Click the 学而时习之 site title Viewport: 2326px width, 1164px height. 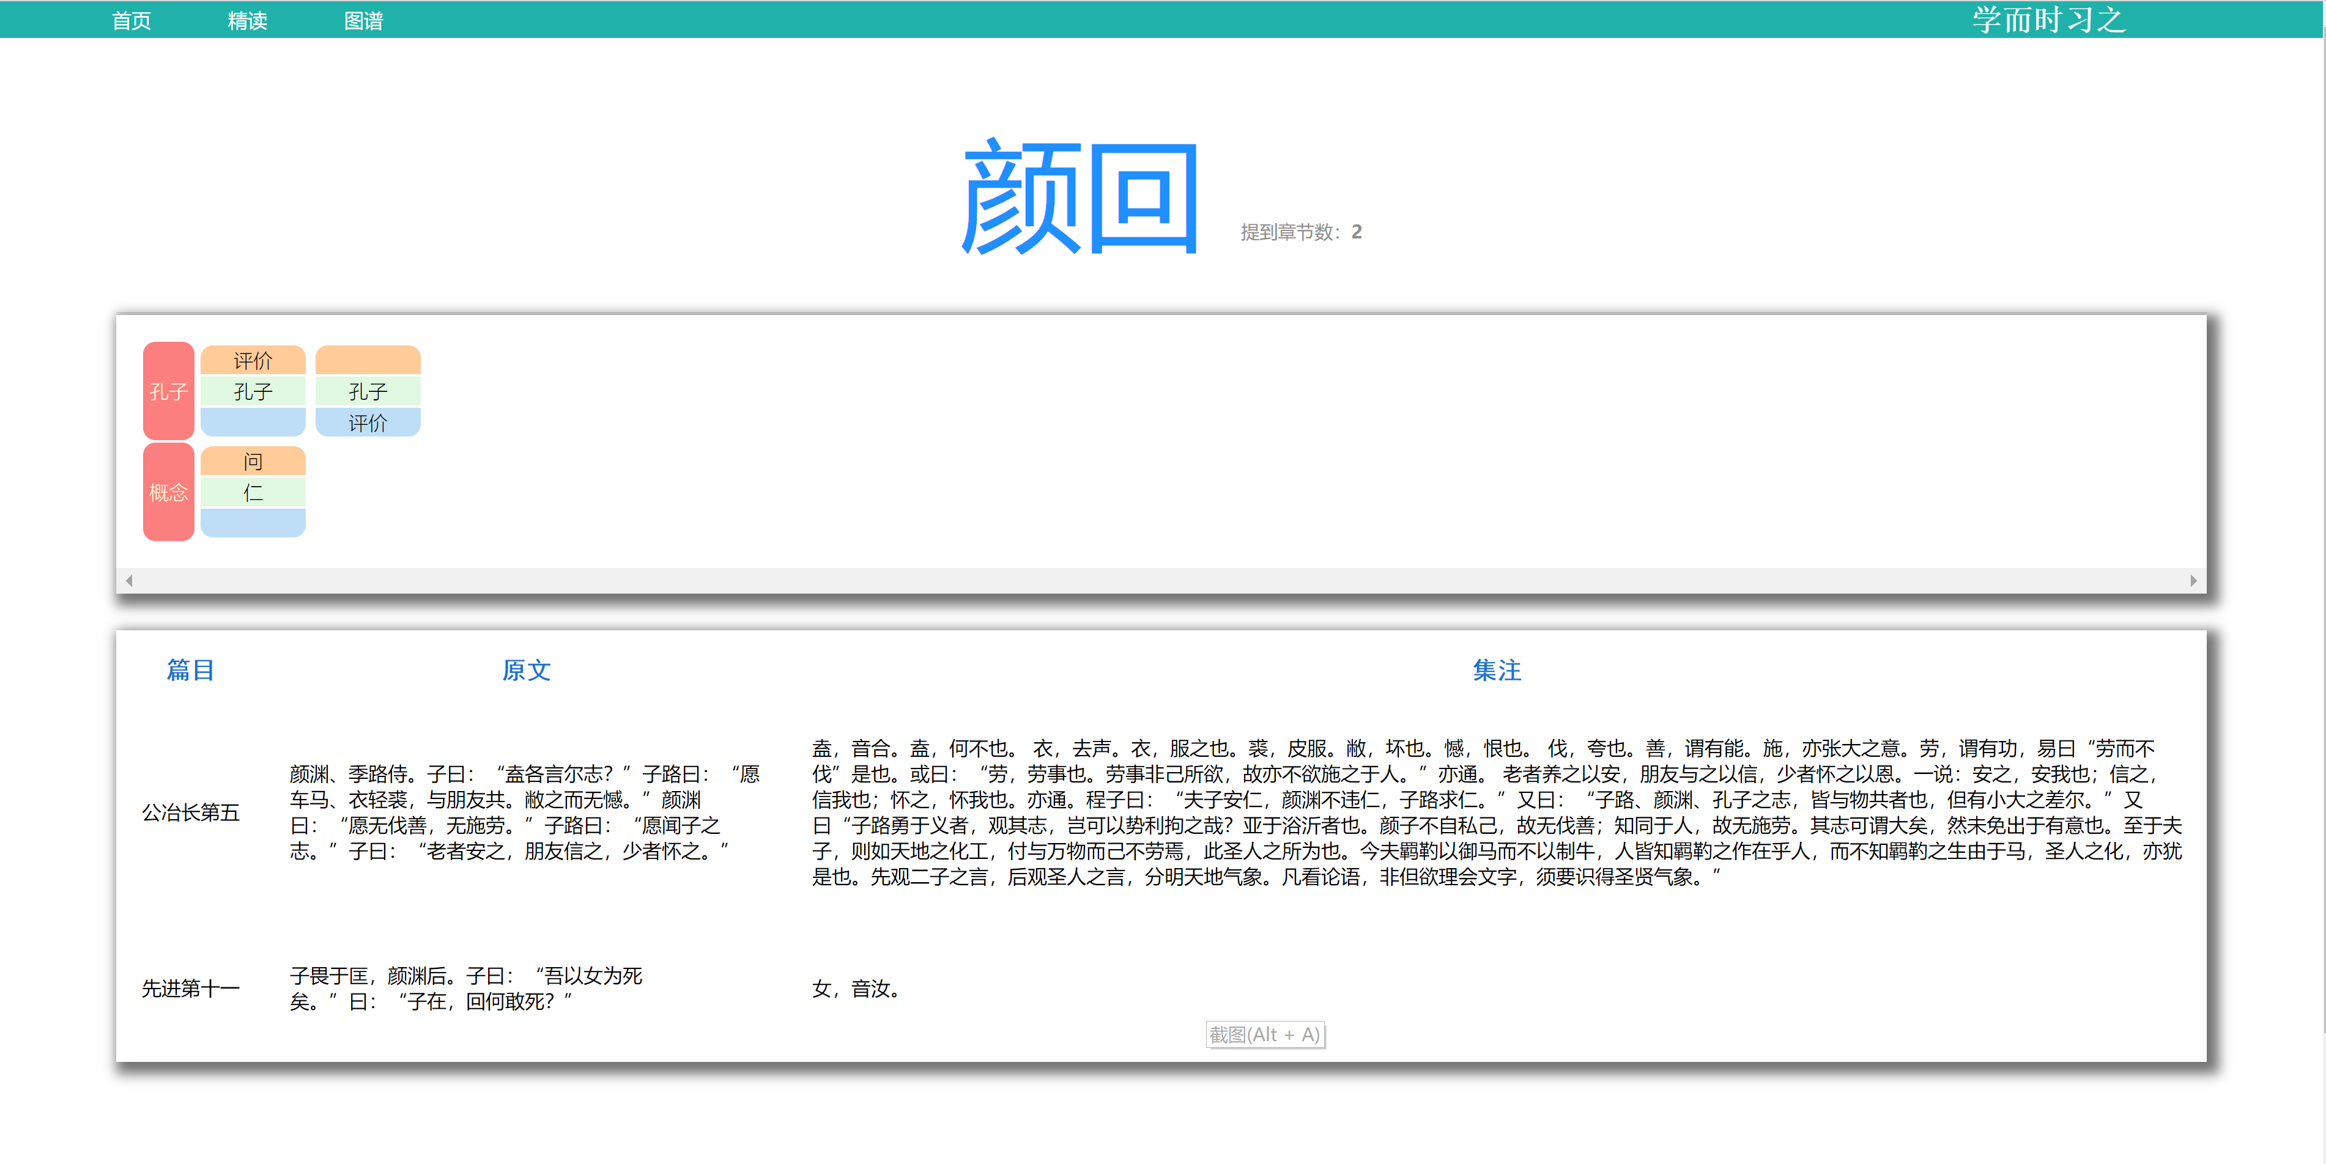point(2048,20)
